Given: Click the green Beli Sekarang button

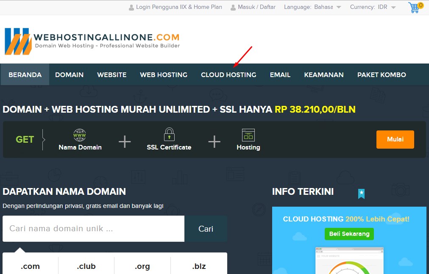Looking at the screenshot, I should [349, 234].
